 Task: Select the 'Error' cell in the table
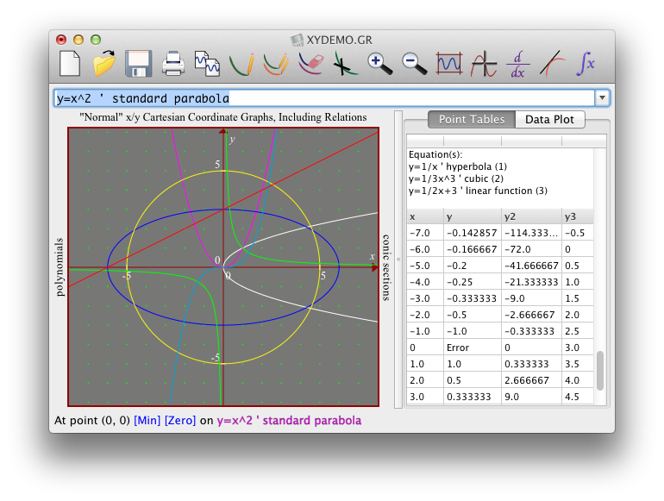coord(473,348)
